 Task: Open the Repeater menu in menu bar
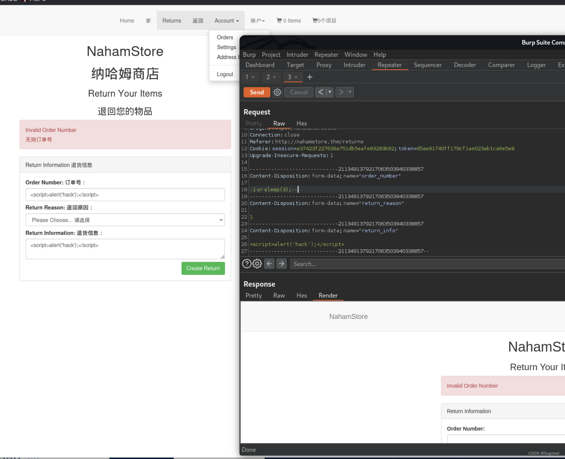click(326, 55)
